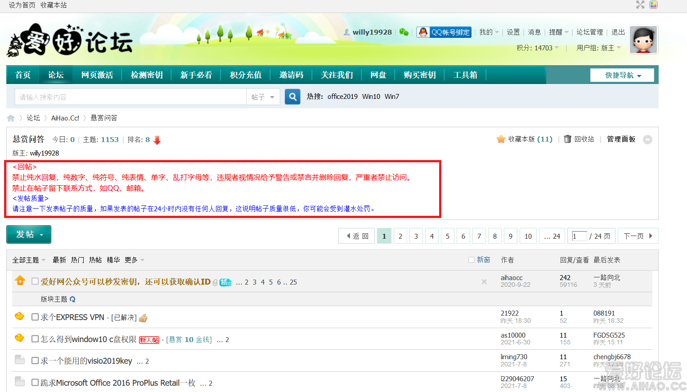Collapse the board info panel round button

tap(647, 140)
